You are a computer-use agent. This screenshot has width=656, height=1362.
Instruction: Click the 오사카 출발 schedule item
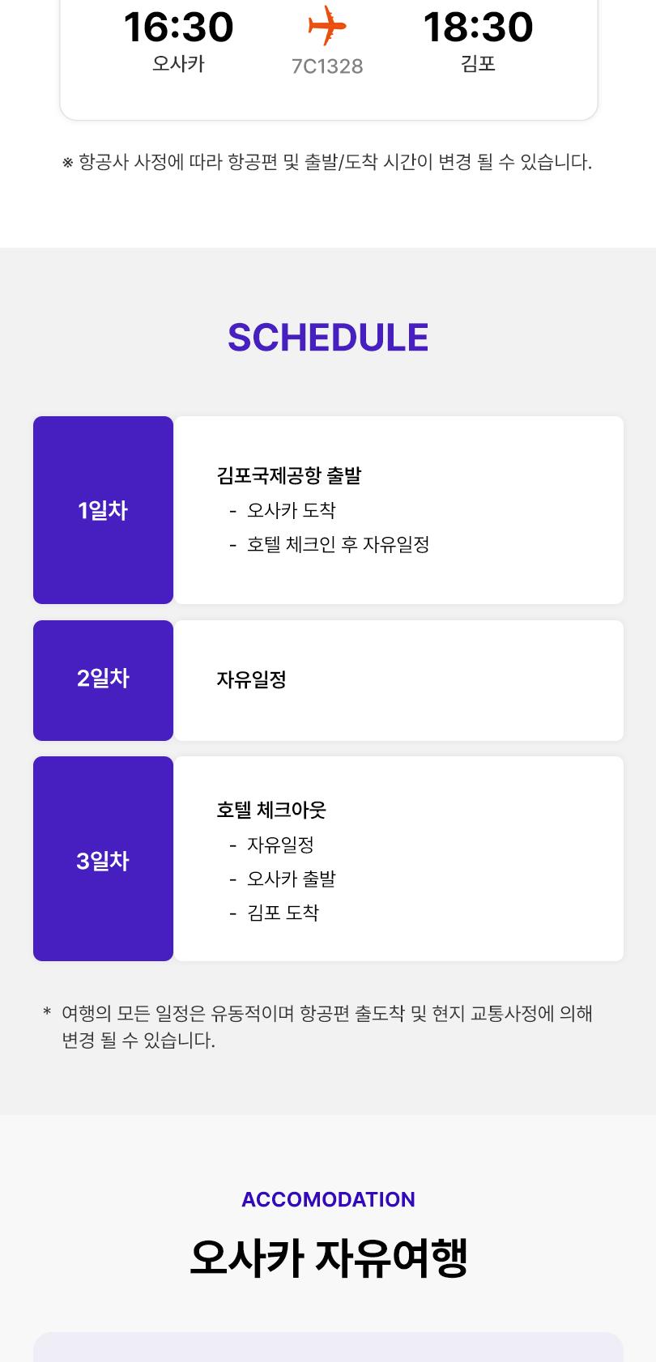click(291, 879)
